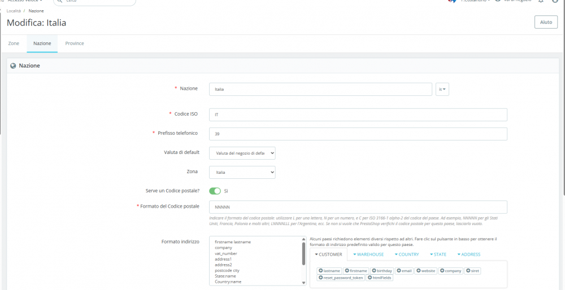Click the 'firstname lastname' line in address format
Screen dimensions: 565x290
tap(233, 242)
